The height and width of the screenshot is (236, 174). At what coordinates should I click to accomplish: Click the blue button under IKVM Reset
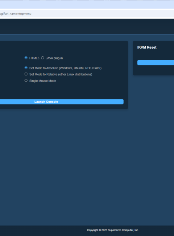[156, 62]
